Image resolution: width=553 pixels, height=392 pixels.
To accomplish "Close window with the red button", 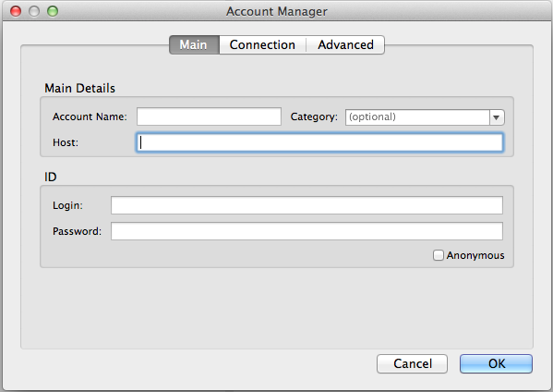I will point(16,11).
